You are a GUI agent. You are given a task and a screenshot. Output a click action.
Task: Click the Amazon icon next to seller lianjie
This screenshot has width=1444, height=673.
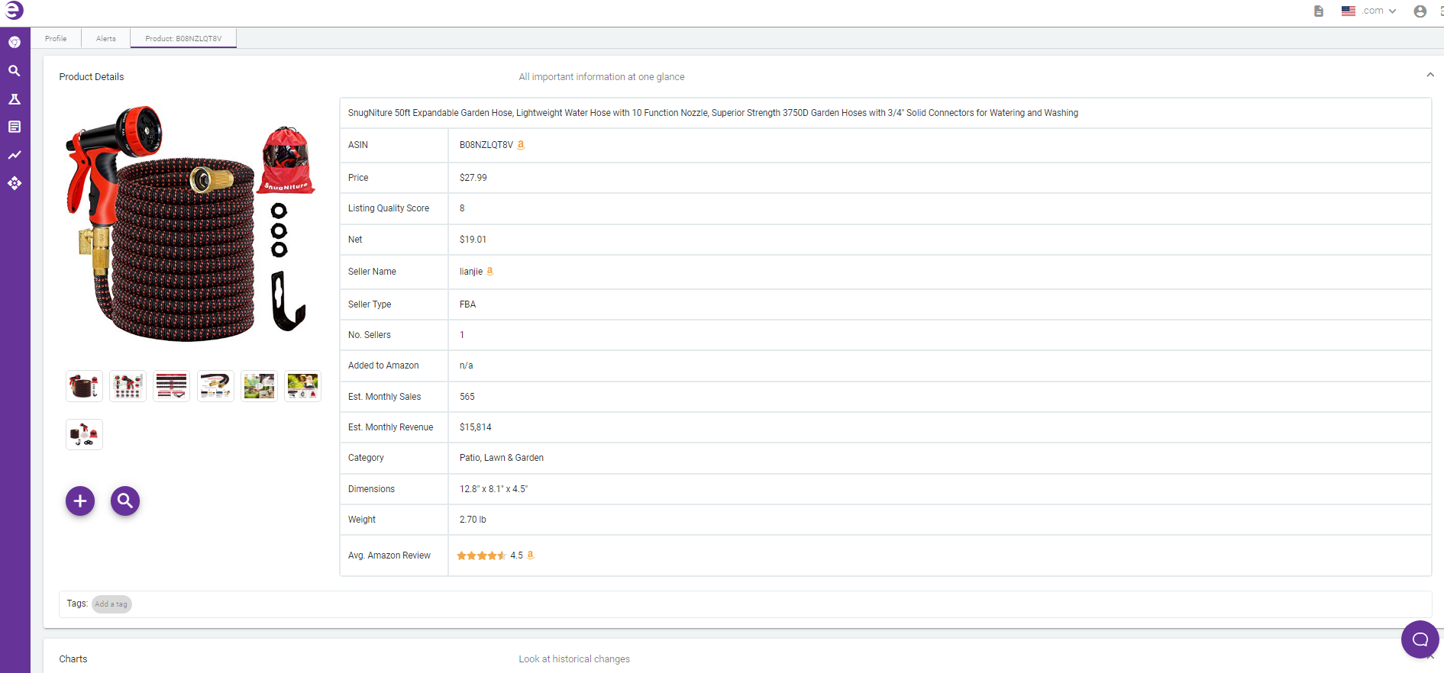tap(490, 271)
